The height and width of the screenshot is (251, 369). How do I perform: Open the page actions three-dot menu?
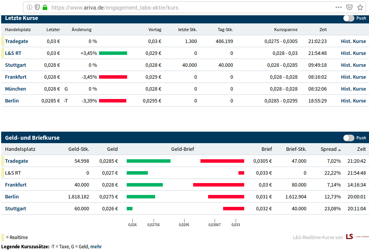(338, 7)
